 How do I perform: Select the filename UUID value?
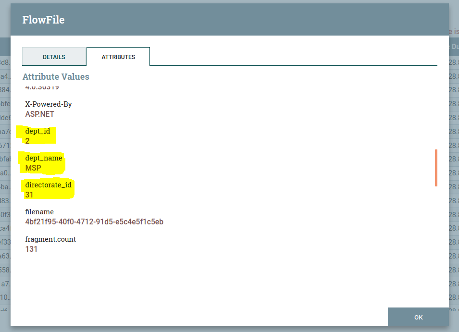pyautogui.click(x=94, y=221)
